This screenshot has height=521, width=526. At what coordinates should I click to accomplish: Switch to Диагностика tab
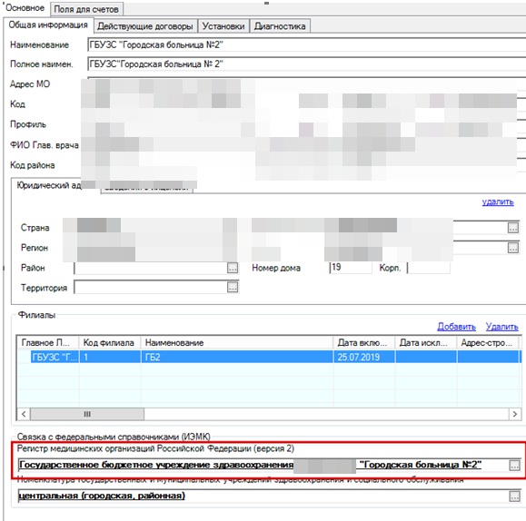pos(280,26)
